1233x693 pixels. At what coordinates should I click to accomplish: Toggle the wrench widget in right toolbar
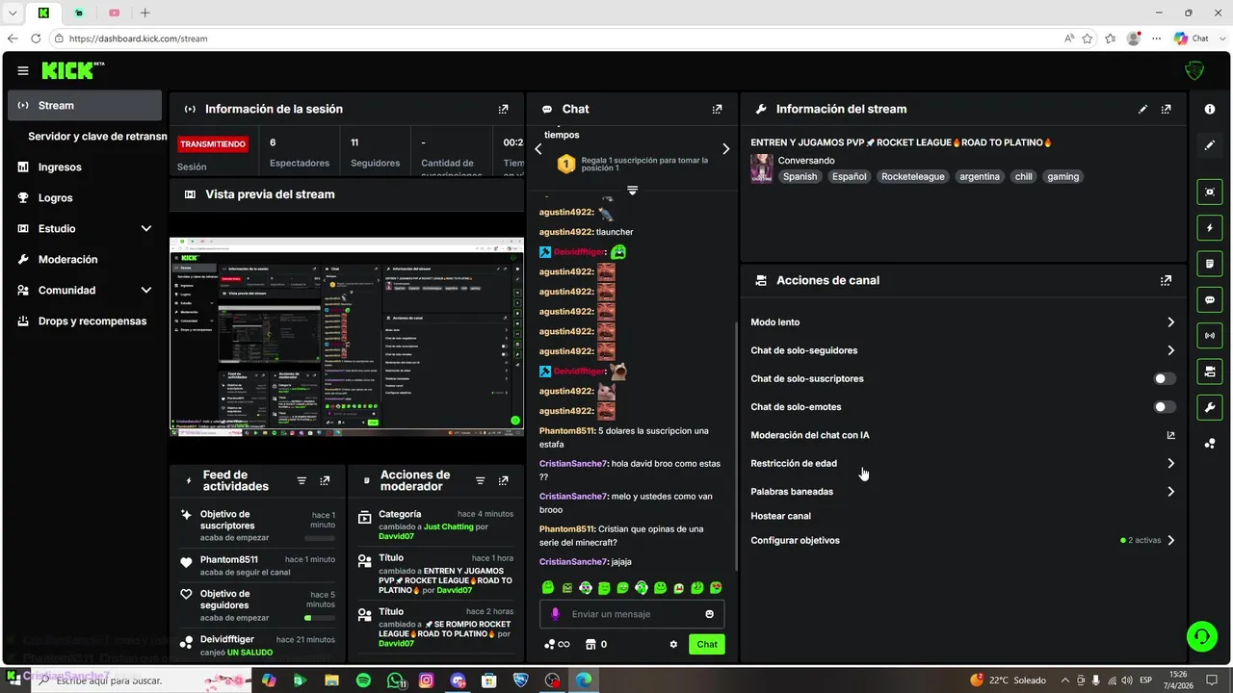point(1210,407)
